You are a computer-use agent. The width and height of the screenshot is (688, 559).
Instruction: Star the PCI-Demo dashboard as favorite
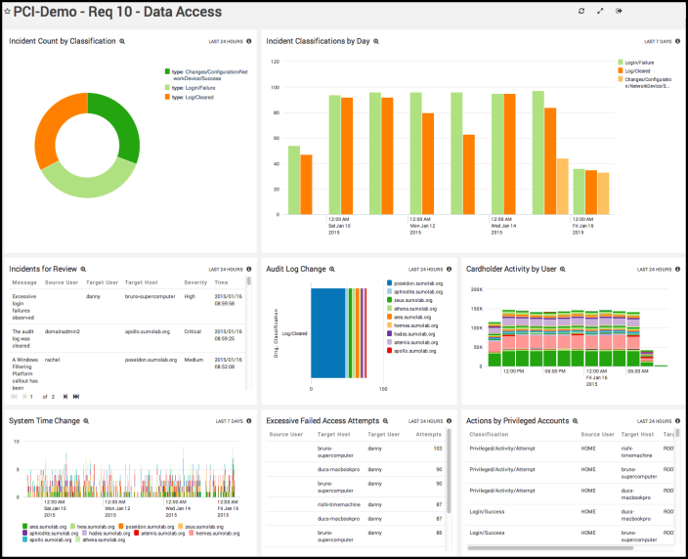tap(7, 13)
